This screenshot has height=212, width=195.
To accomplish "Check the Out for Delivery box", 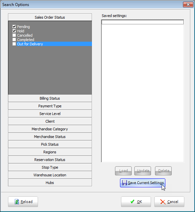I will pos(14,44).
